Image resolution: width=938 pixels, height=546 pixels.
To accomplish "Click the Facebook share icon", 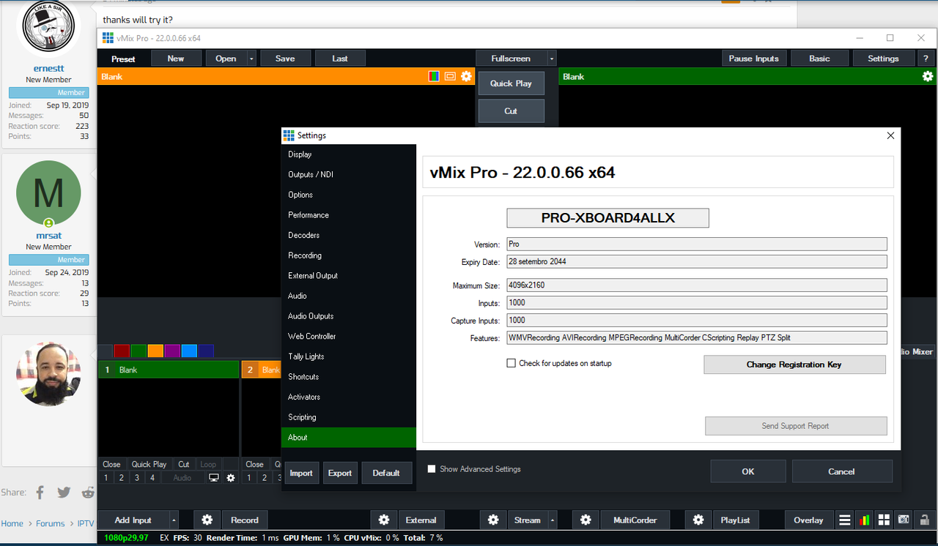I will pos(40,493).
